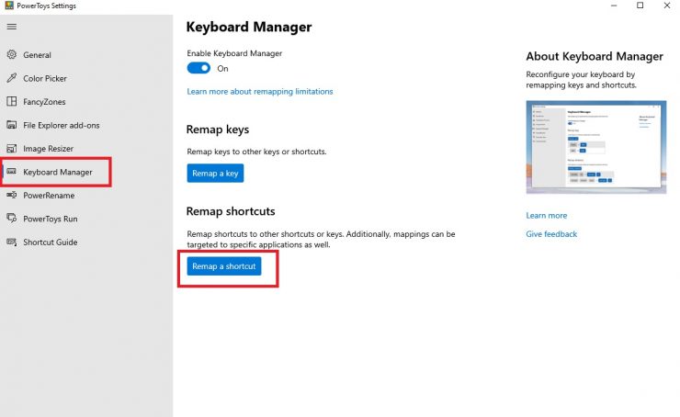Image resolution: width=680 pixels, height=417 pixels.
Task: Click the Remap a key button
Action: click(x=215, y=173)
